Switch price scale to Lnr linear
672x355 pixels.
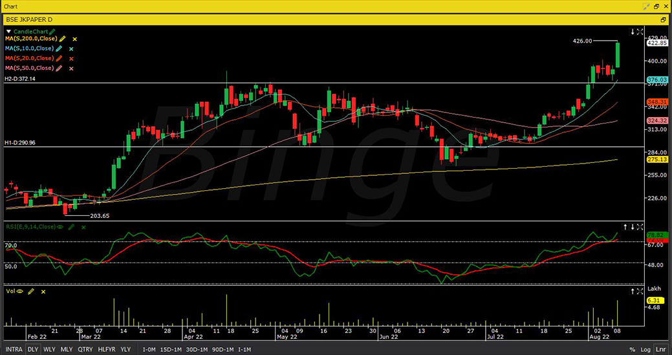[660, 350]
